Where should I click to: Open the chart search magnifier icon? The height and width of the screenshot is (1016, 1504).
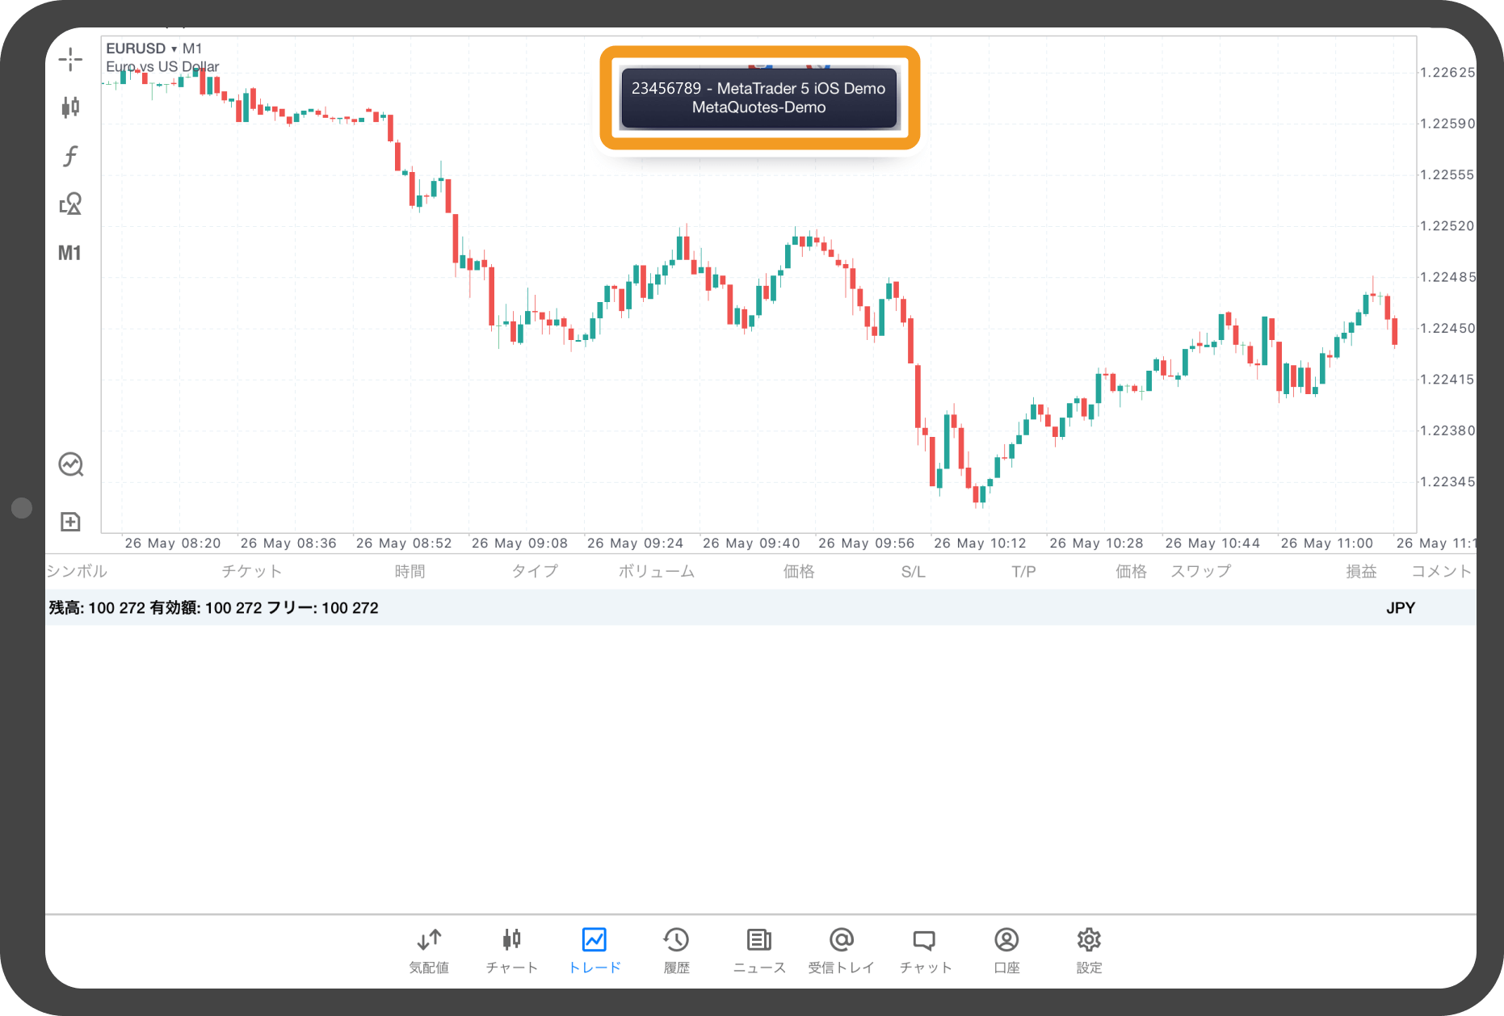click(70, 464)
